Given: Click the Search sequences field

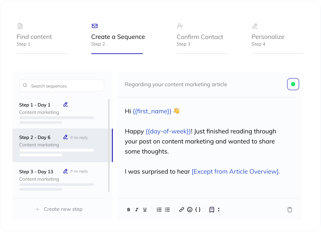Looking at the screenshot, I should [x=62, y=86].
